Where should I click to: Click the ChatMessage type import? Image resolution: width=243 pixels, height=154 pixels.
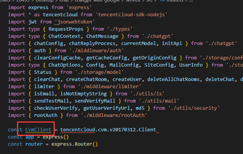[102, 36]
